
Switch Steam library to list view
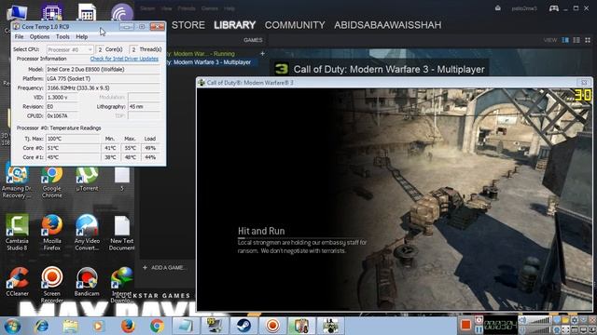click(x=576, y=40)
